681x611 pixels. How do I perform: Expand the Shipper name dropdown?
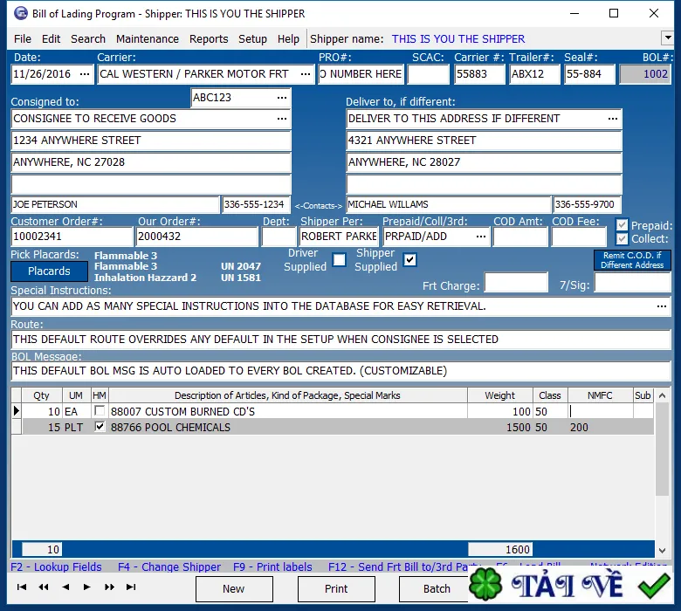(x=667, y=38)
